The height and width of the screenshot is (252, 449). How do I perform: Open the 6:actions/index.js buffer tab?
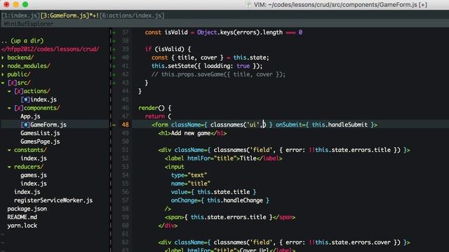(132, 15)
